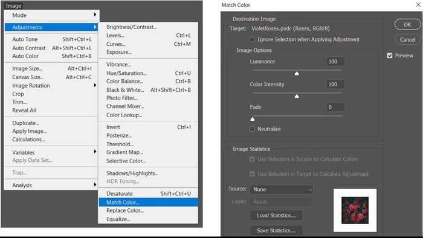The height and width of the screenshot is (238, 423).
Task: Open the Image menu header
Action: (x=13, y=5)
